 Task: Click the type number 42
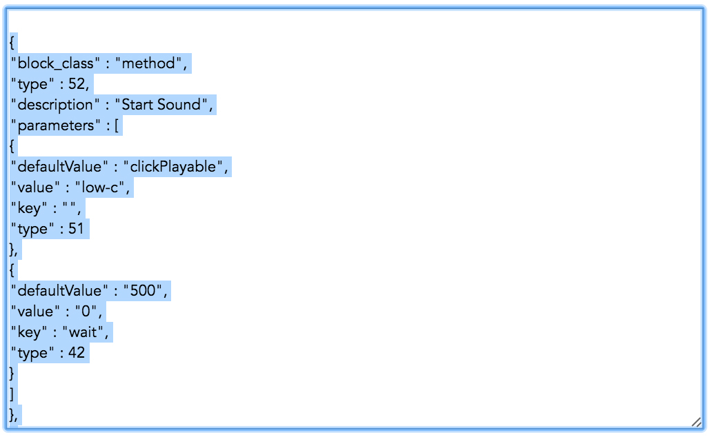[x=77, y=353]
